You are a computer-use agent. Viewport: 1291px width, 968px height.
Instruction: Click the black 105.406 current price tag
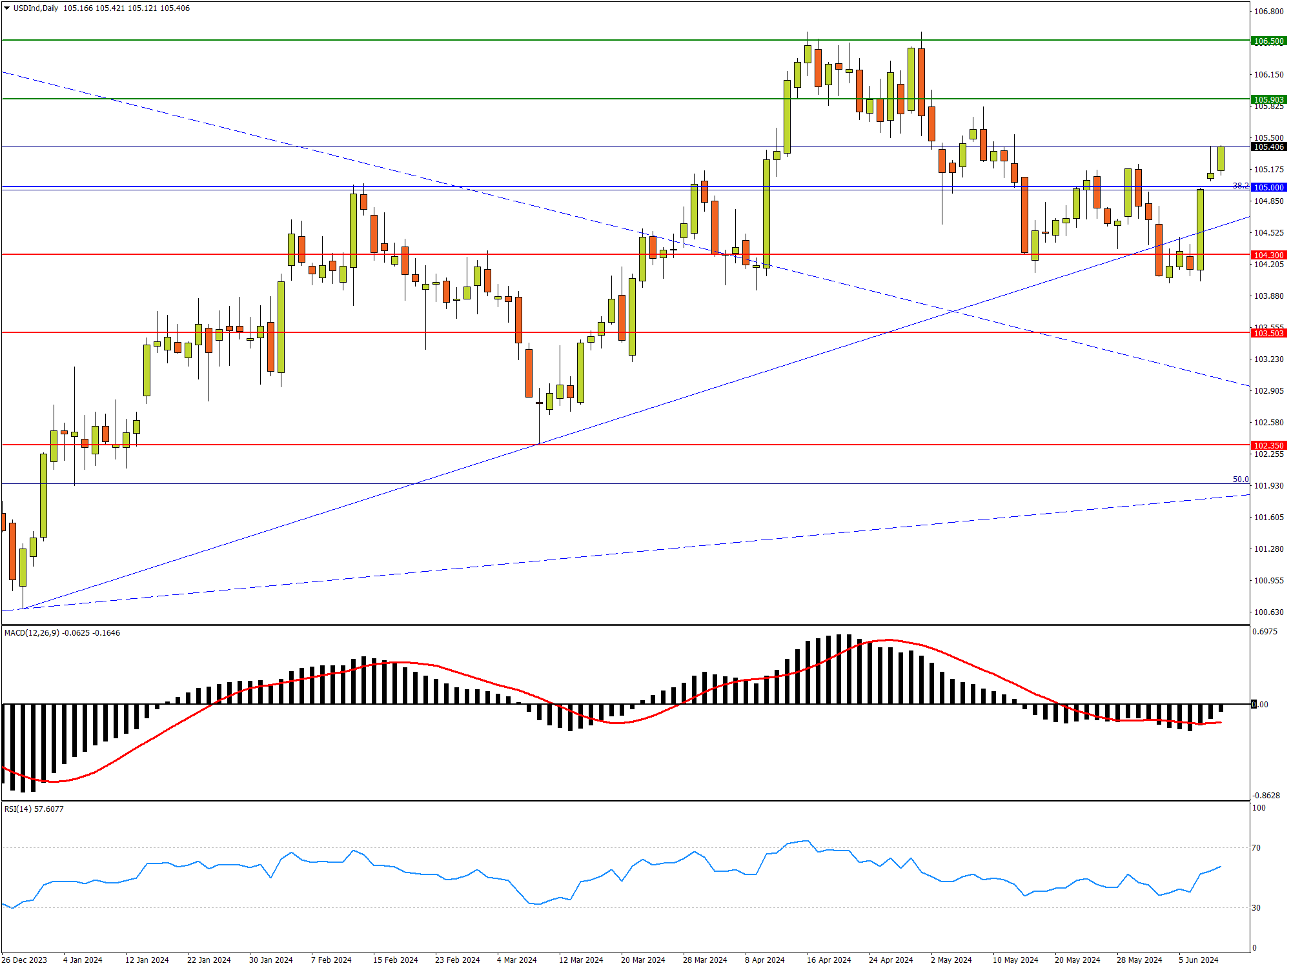click(x=1268, y=147)
